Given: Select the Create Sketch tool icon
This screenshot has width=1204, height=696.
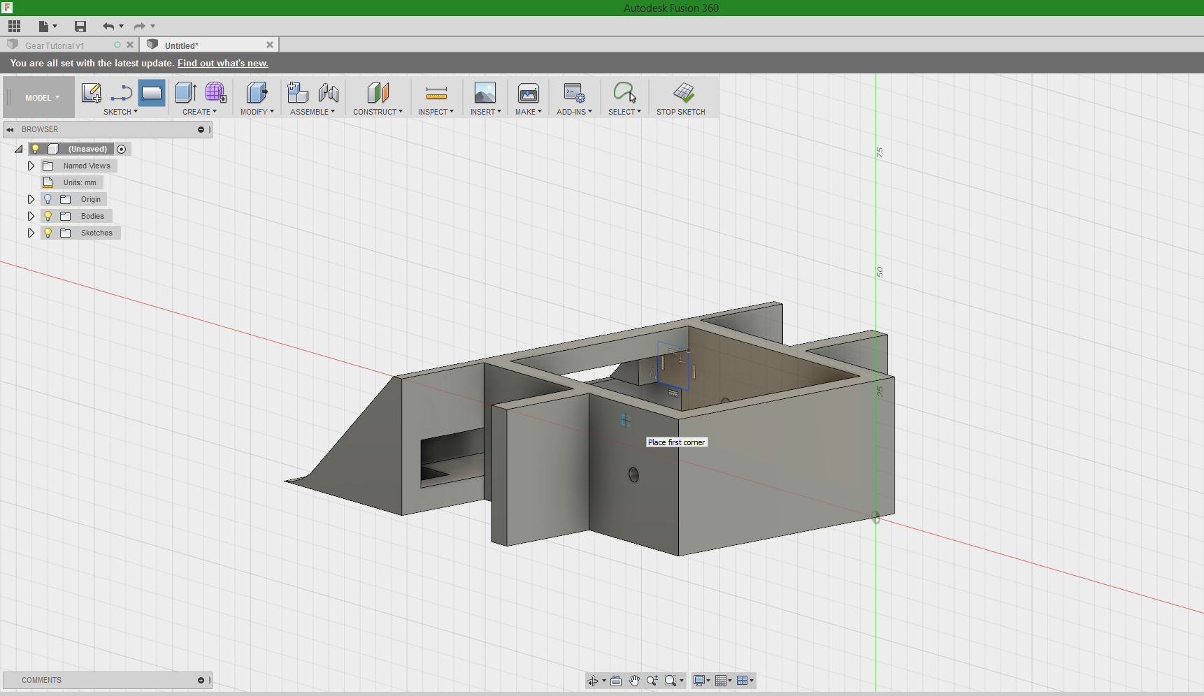Looking at the screenshot, I should (x=91, y=93).
